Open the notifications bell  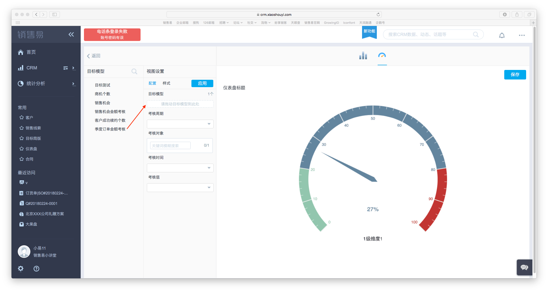[502, 35]
